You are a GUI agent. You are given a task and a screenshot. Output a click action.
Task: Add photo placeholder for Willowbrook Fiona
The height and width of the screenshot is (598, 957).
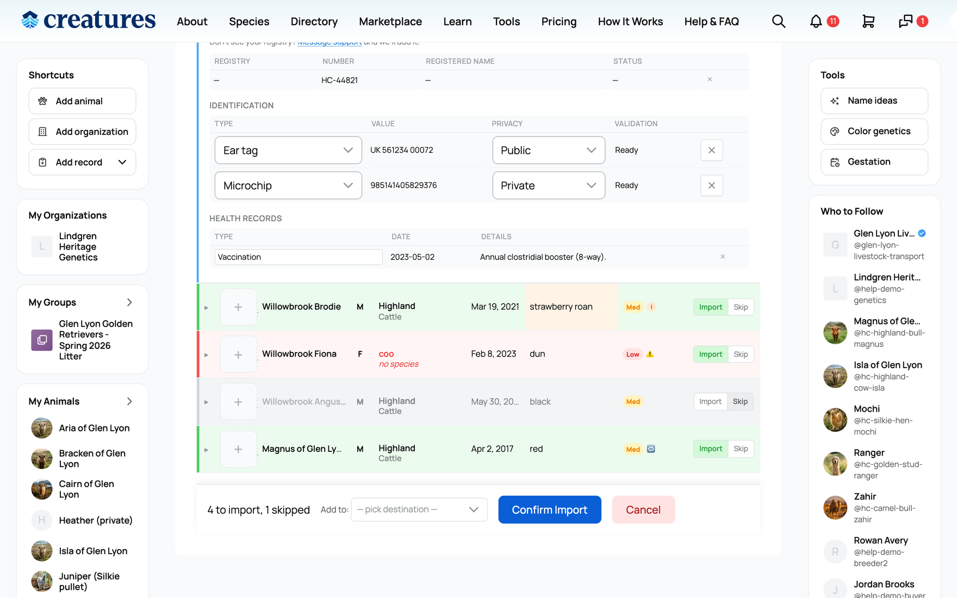[238, 354]
